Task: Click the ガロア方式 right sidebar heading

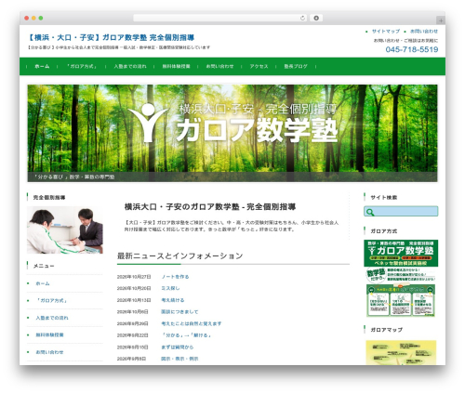Action: (384, 231)
